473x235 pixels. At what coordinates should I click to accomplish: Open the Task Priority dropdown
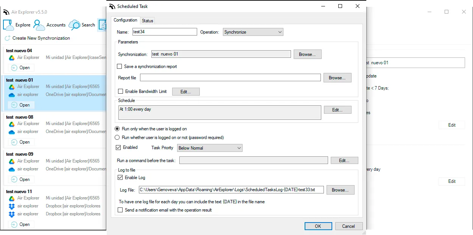[210, 148]
